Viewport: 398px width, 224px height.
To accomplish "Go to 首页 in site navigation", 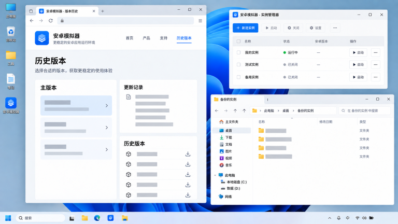I will coord(130,38).
